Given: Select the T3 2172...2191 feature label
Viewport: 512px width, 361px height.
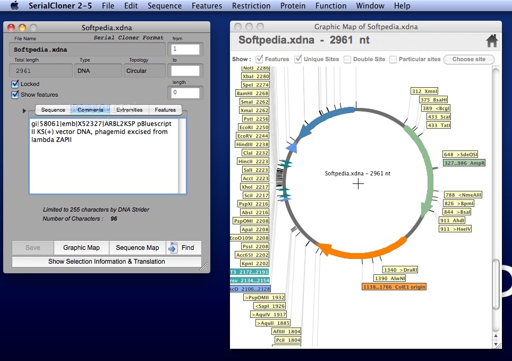Looking at the screenshot, I should coord(250,272).
